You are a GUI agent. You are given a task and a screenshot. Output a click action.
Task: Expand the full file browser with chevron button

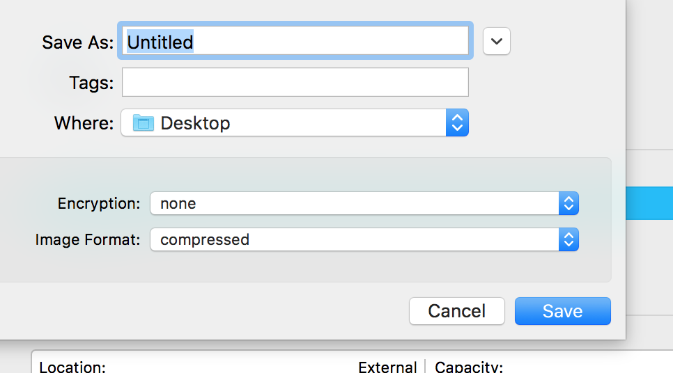(x=497, y=41)
